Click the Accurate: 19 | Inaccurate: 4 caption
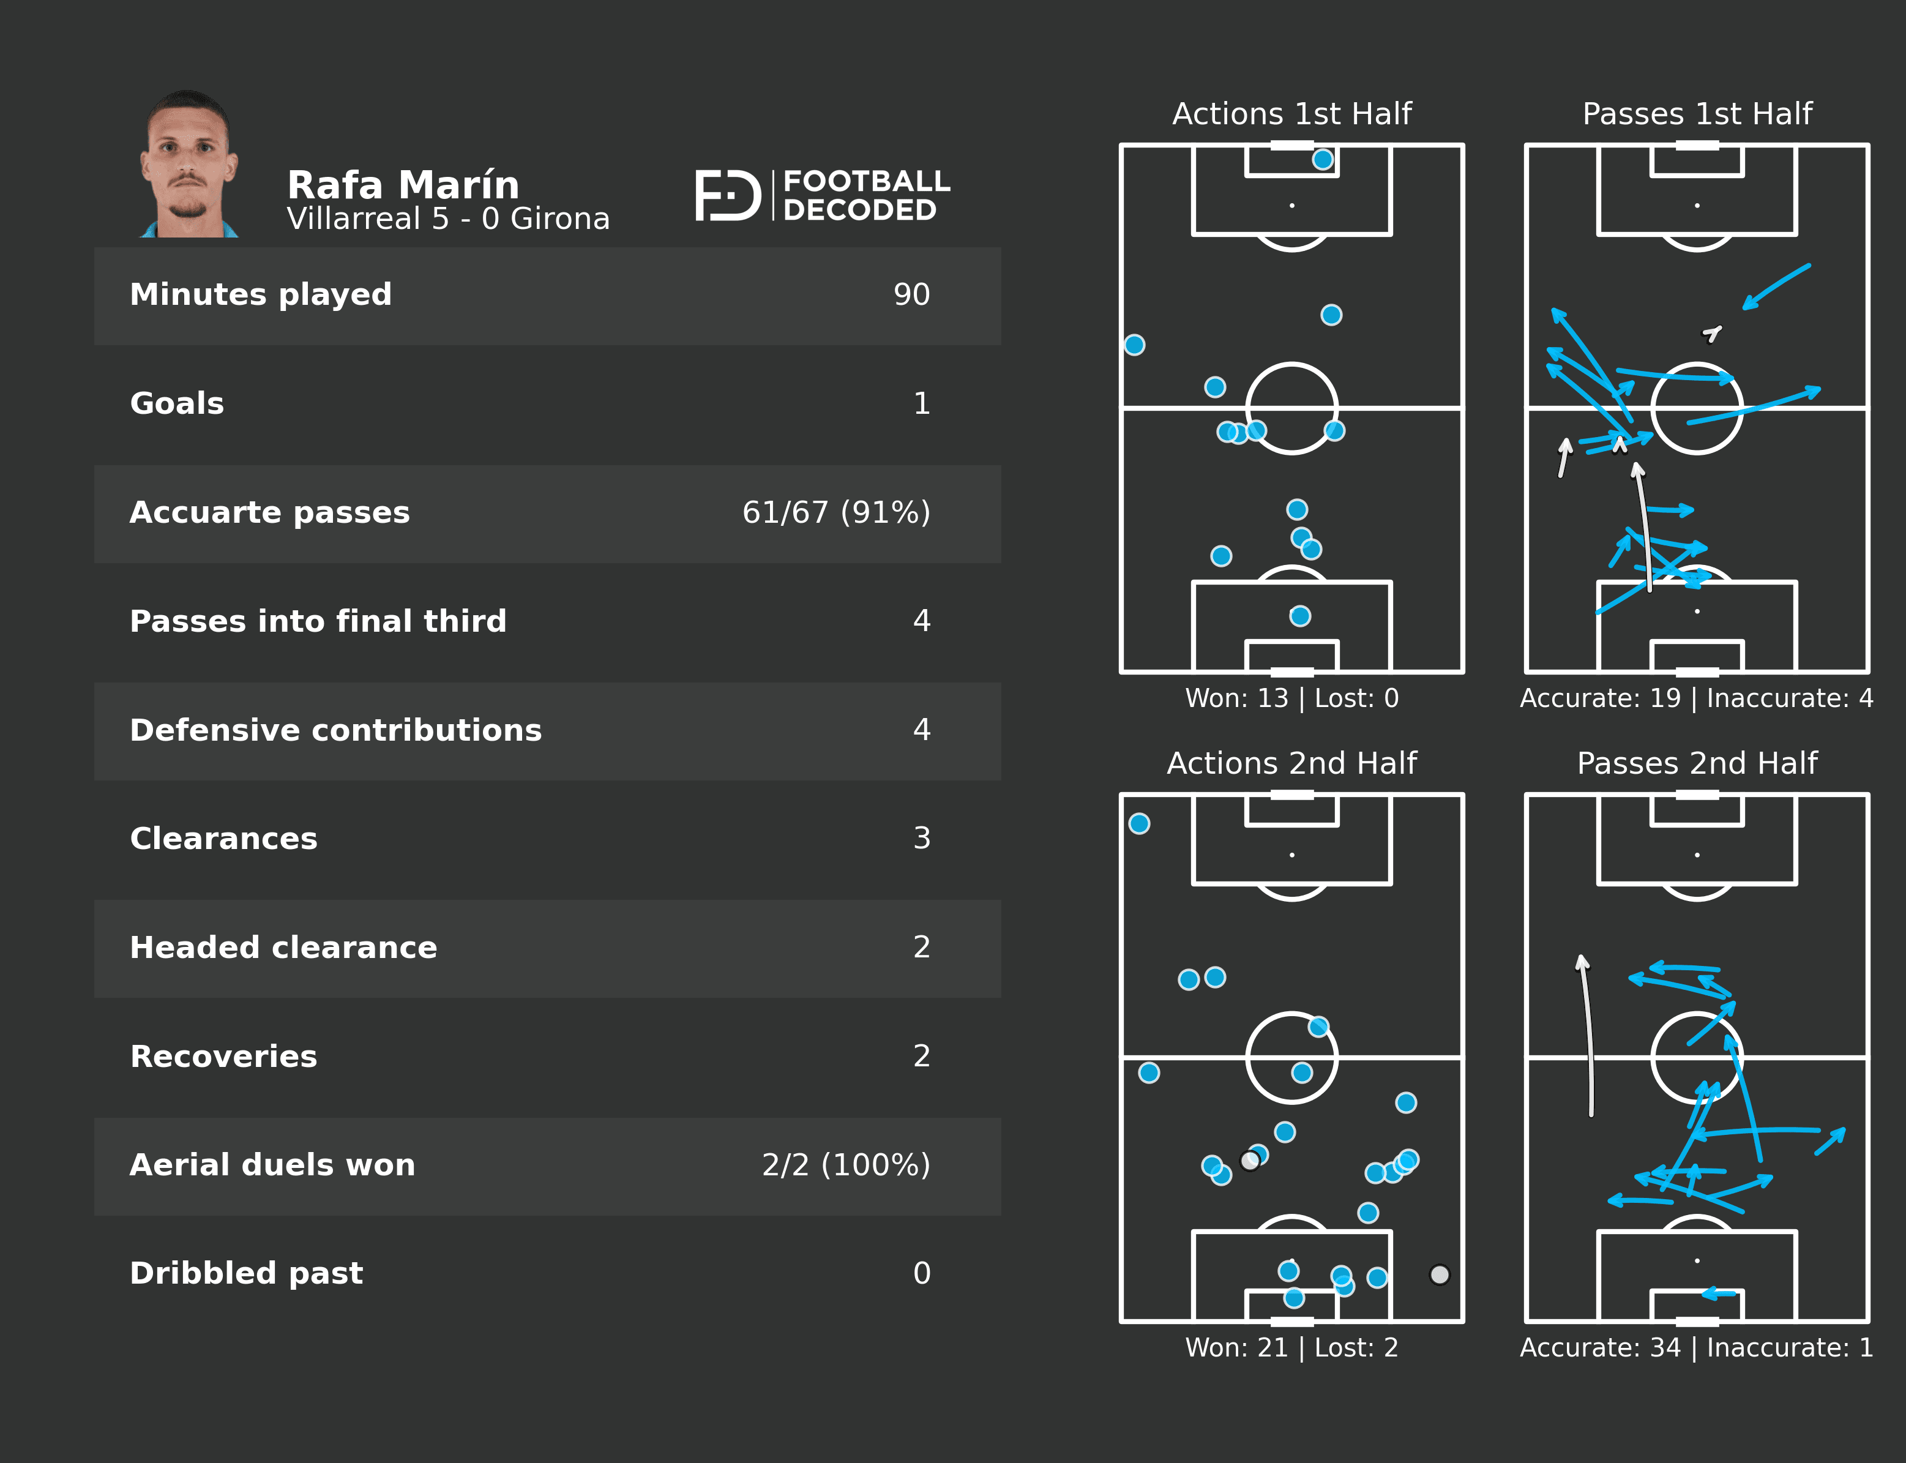 (1696, 698)
